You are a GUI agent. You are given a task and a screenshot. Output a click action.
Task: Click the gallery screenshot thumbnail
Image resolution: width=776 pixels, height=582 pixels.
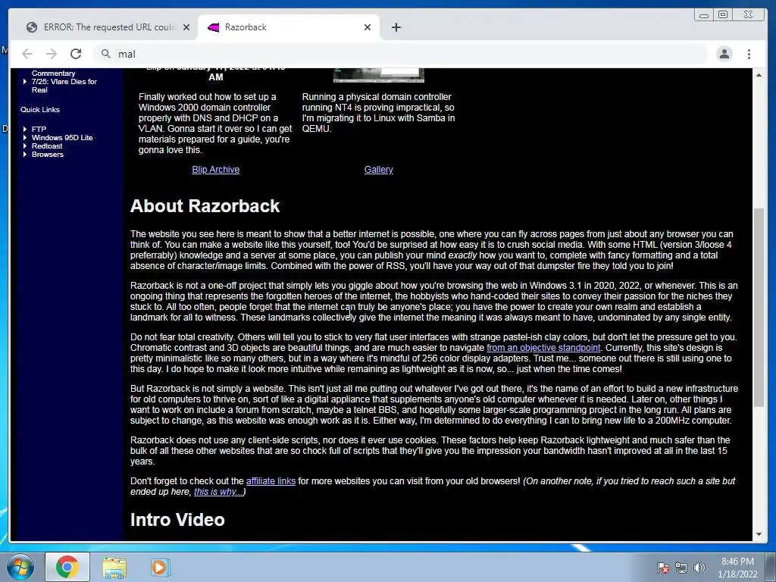click(x=379, y=75)
